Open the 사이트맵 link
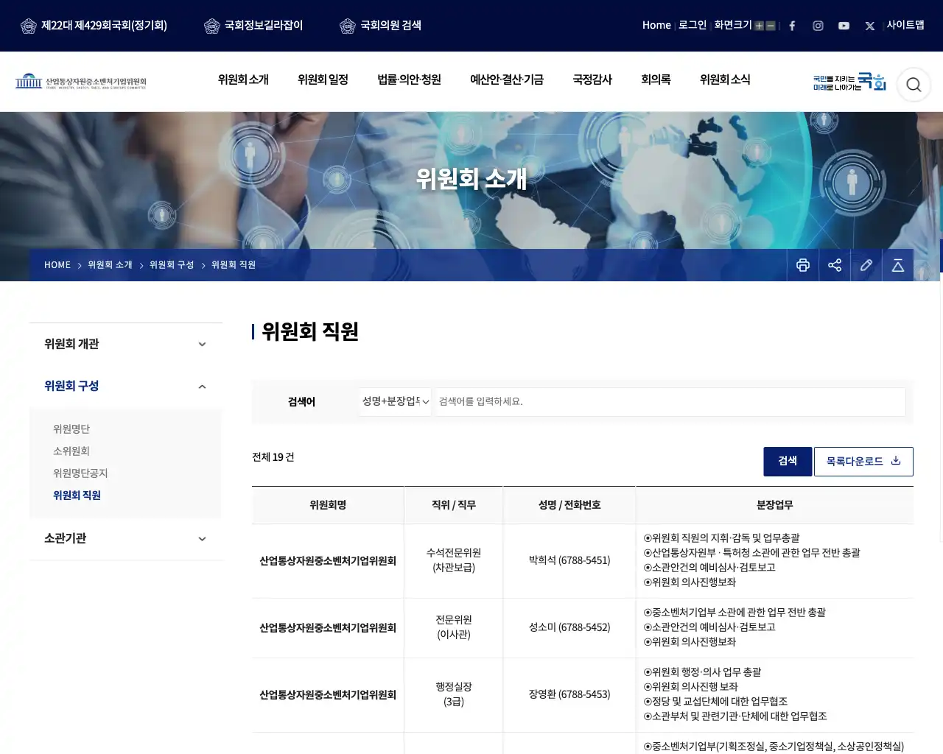The width and height of the screenshot is (943, 754). 905,25
